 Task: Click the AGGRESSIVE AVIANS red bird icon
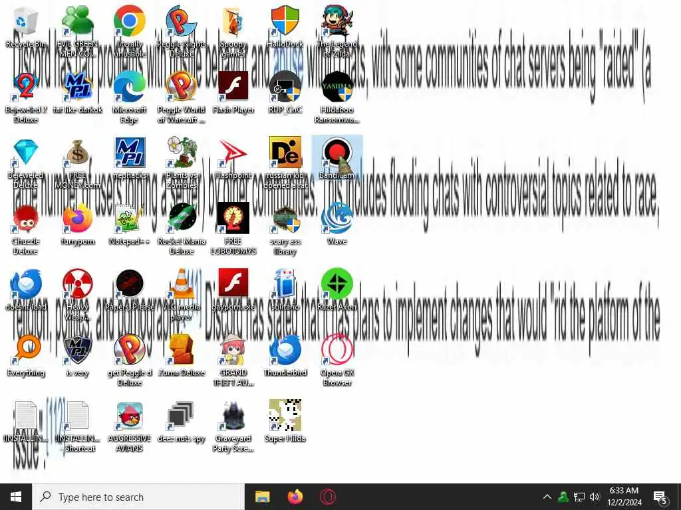[130, 416]
